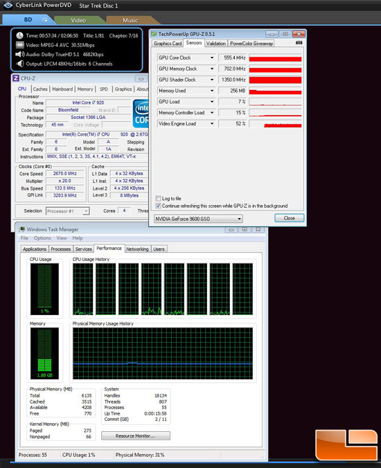Click the Memory meter showing 1.88 GB
381x468 pixels.
(44, 353)
